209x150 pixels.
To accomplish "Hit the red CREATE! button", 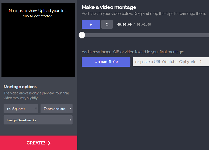I will point(38,143).
